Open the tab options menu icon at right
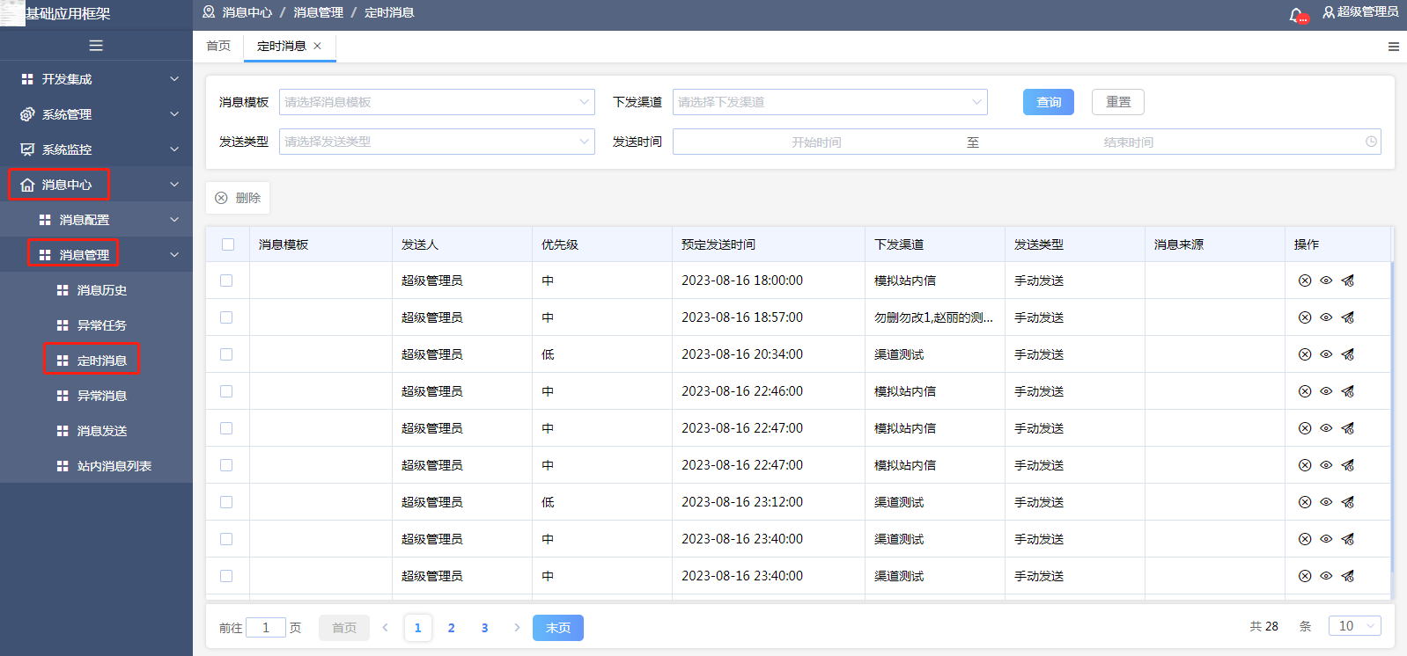The width and height of the screenshot is (1407, 656). click(x=1394, y=47)
